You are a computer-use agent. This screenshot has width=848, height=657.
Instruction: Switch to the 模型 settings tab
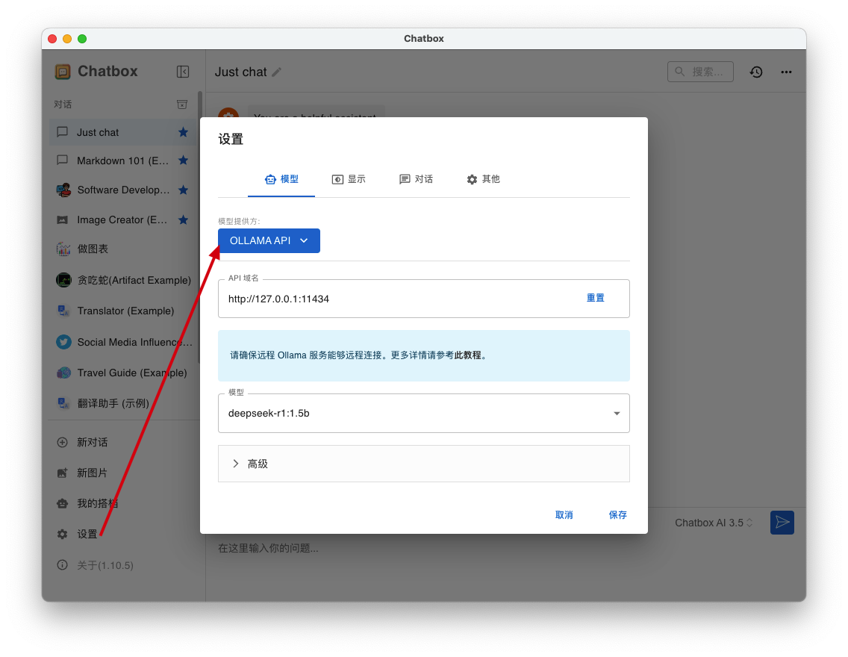coord(281,179)
